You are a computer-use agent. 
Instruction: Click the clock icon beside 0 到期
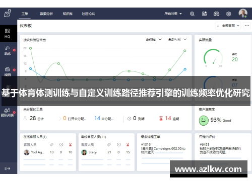[x=129, y=119]
